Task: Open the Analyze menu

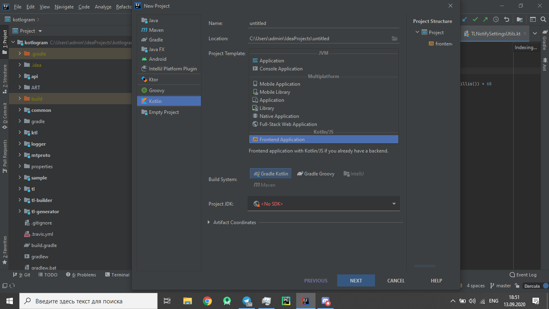Action: tap(103, 7)
